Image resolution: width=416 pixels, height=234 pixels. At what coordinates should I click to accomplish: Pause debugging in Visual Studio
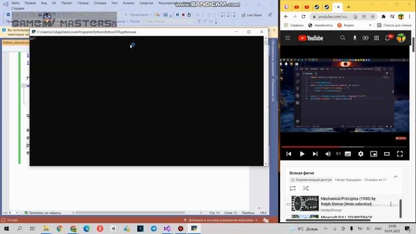[177, 15]
